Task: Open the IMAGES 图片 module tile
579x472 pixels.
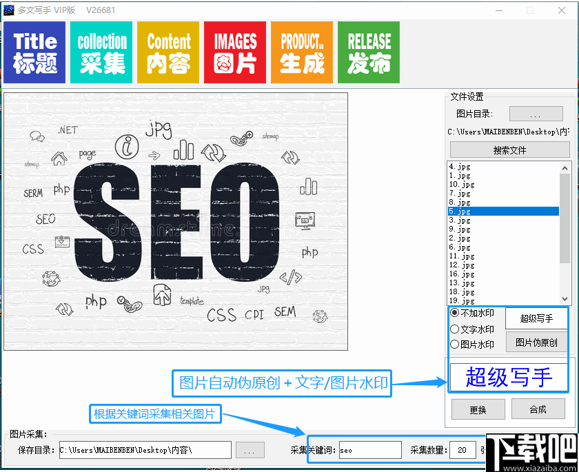Action: 235,52
